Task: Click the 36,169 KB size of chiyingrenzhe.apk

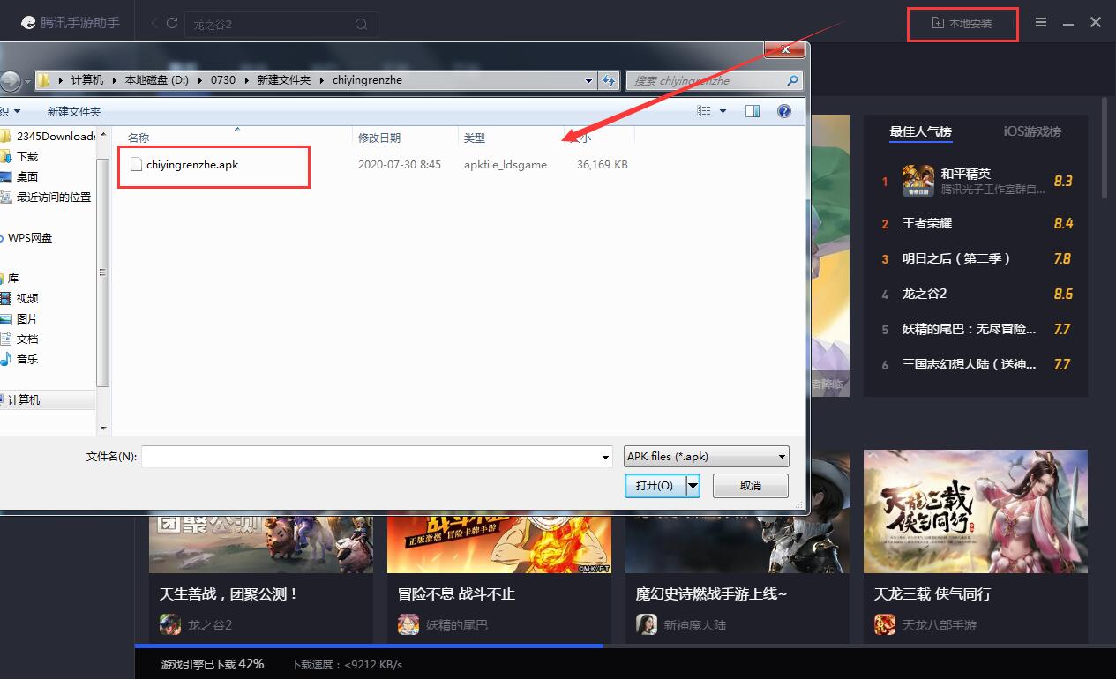Action: pyautogui.click(x=602, y=165)
